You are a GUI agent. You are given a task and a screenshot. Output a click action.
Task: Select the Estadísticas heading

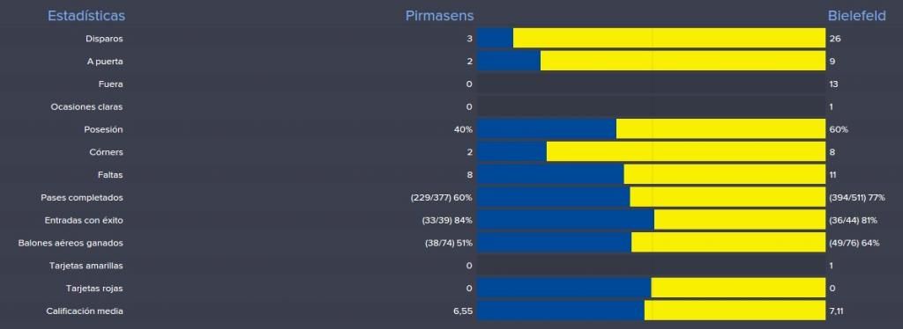coord(86,16)
